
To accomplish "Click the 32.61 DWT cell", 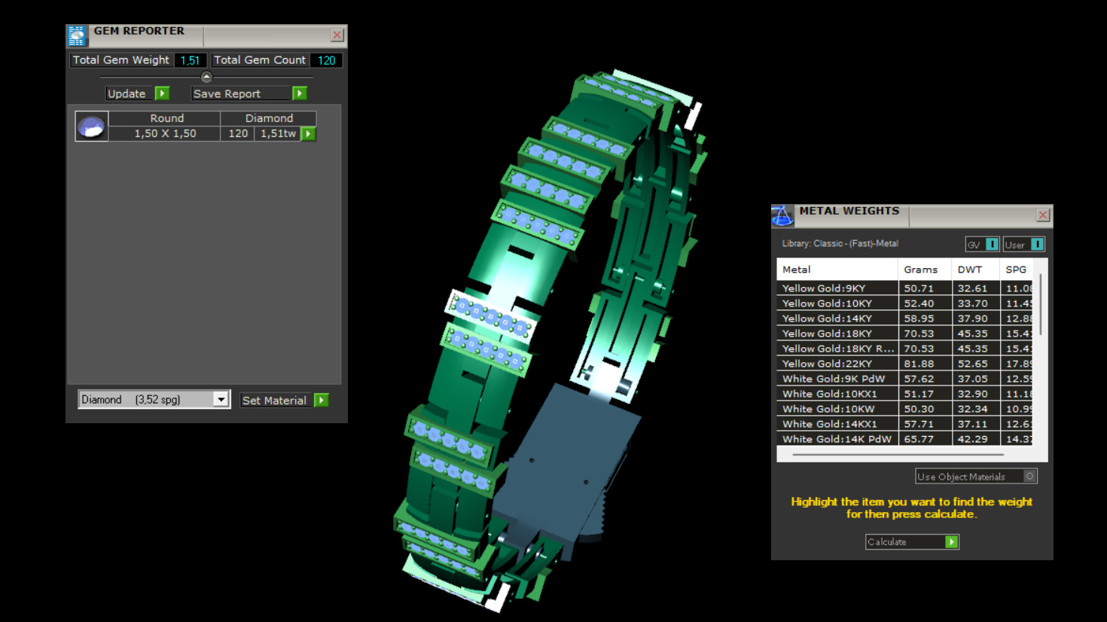I will tap(976, 288).
